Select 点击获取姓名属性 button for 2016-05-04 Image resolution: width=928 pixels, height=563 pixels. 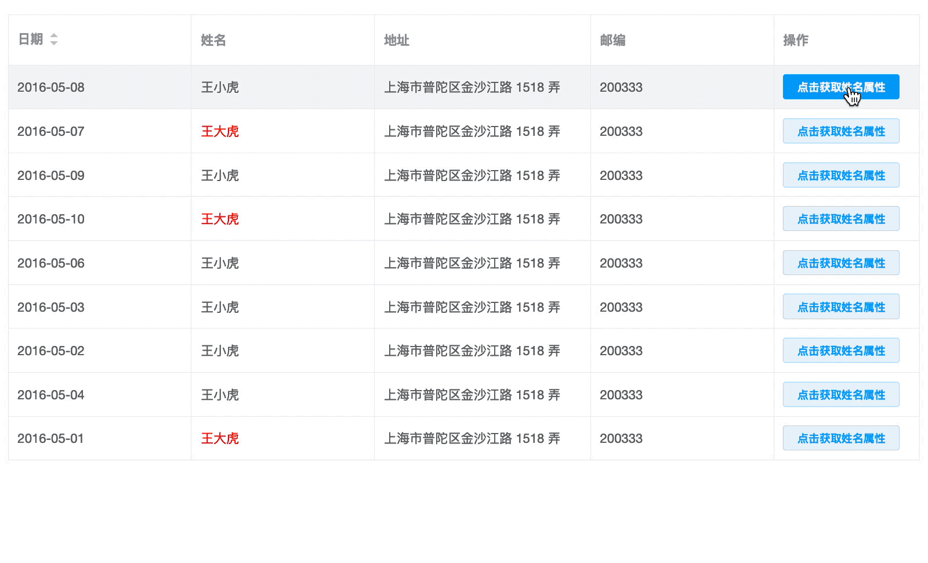click(841, 395)
